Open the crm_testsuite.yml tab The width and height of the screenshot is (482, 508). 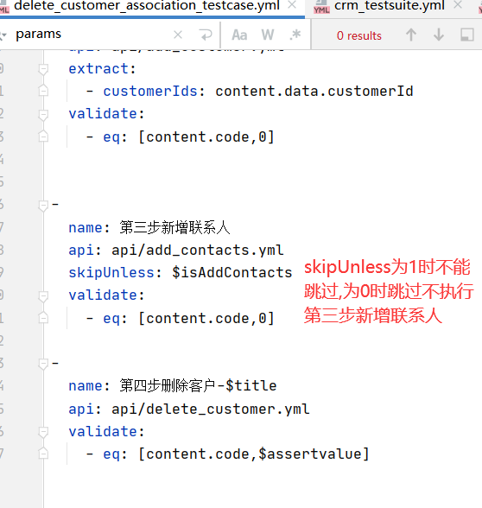pos(389,6)
